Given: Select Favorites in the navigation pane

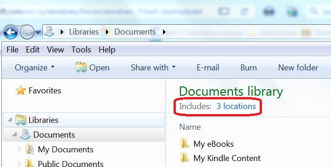Looking at the screenshot, I should pos(45,91).
